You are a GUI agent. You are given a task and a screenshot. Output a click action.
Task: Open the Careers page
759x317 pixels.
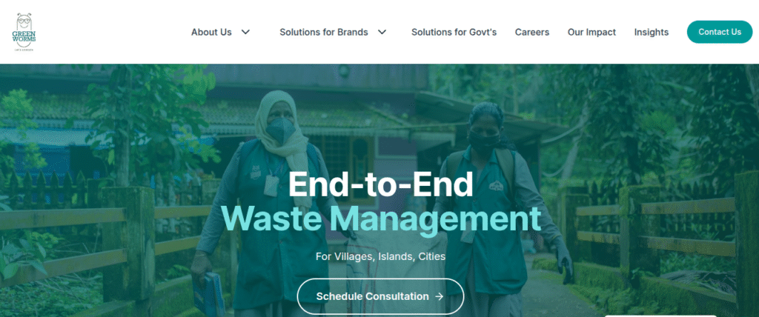(532, 33)
